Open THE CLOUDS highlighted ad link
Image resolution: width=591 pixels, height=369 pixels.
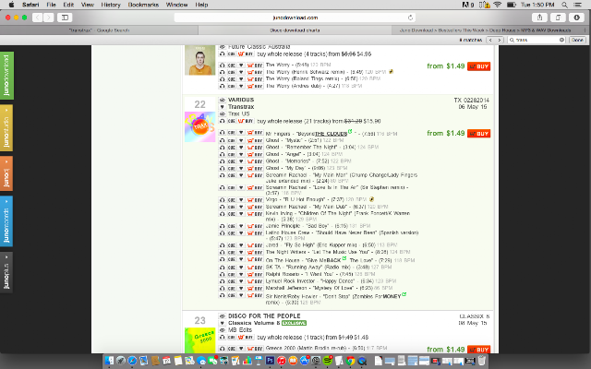331,134
